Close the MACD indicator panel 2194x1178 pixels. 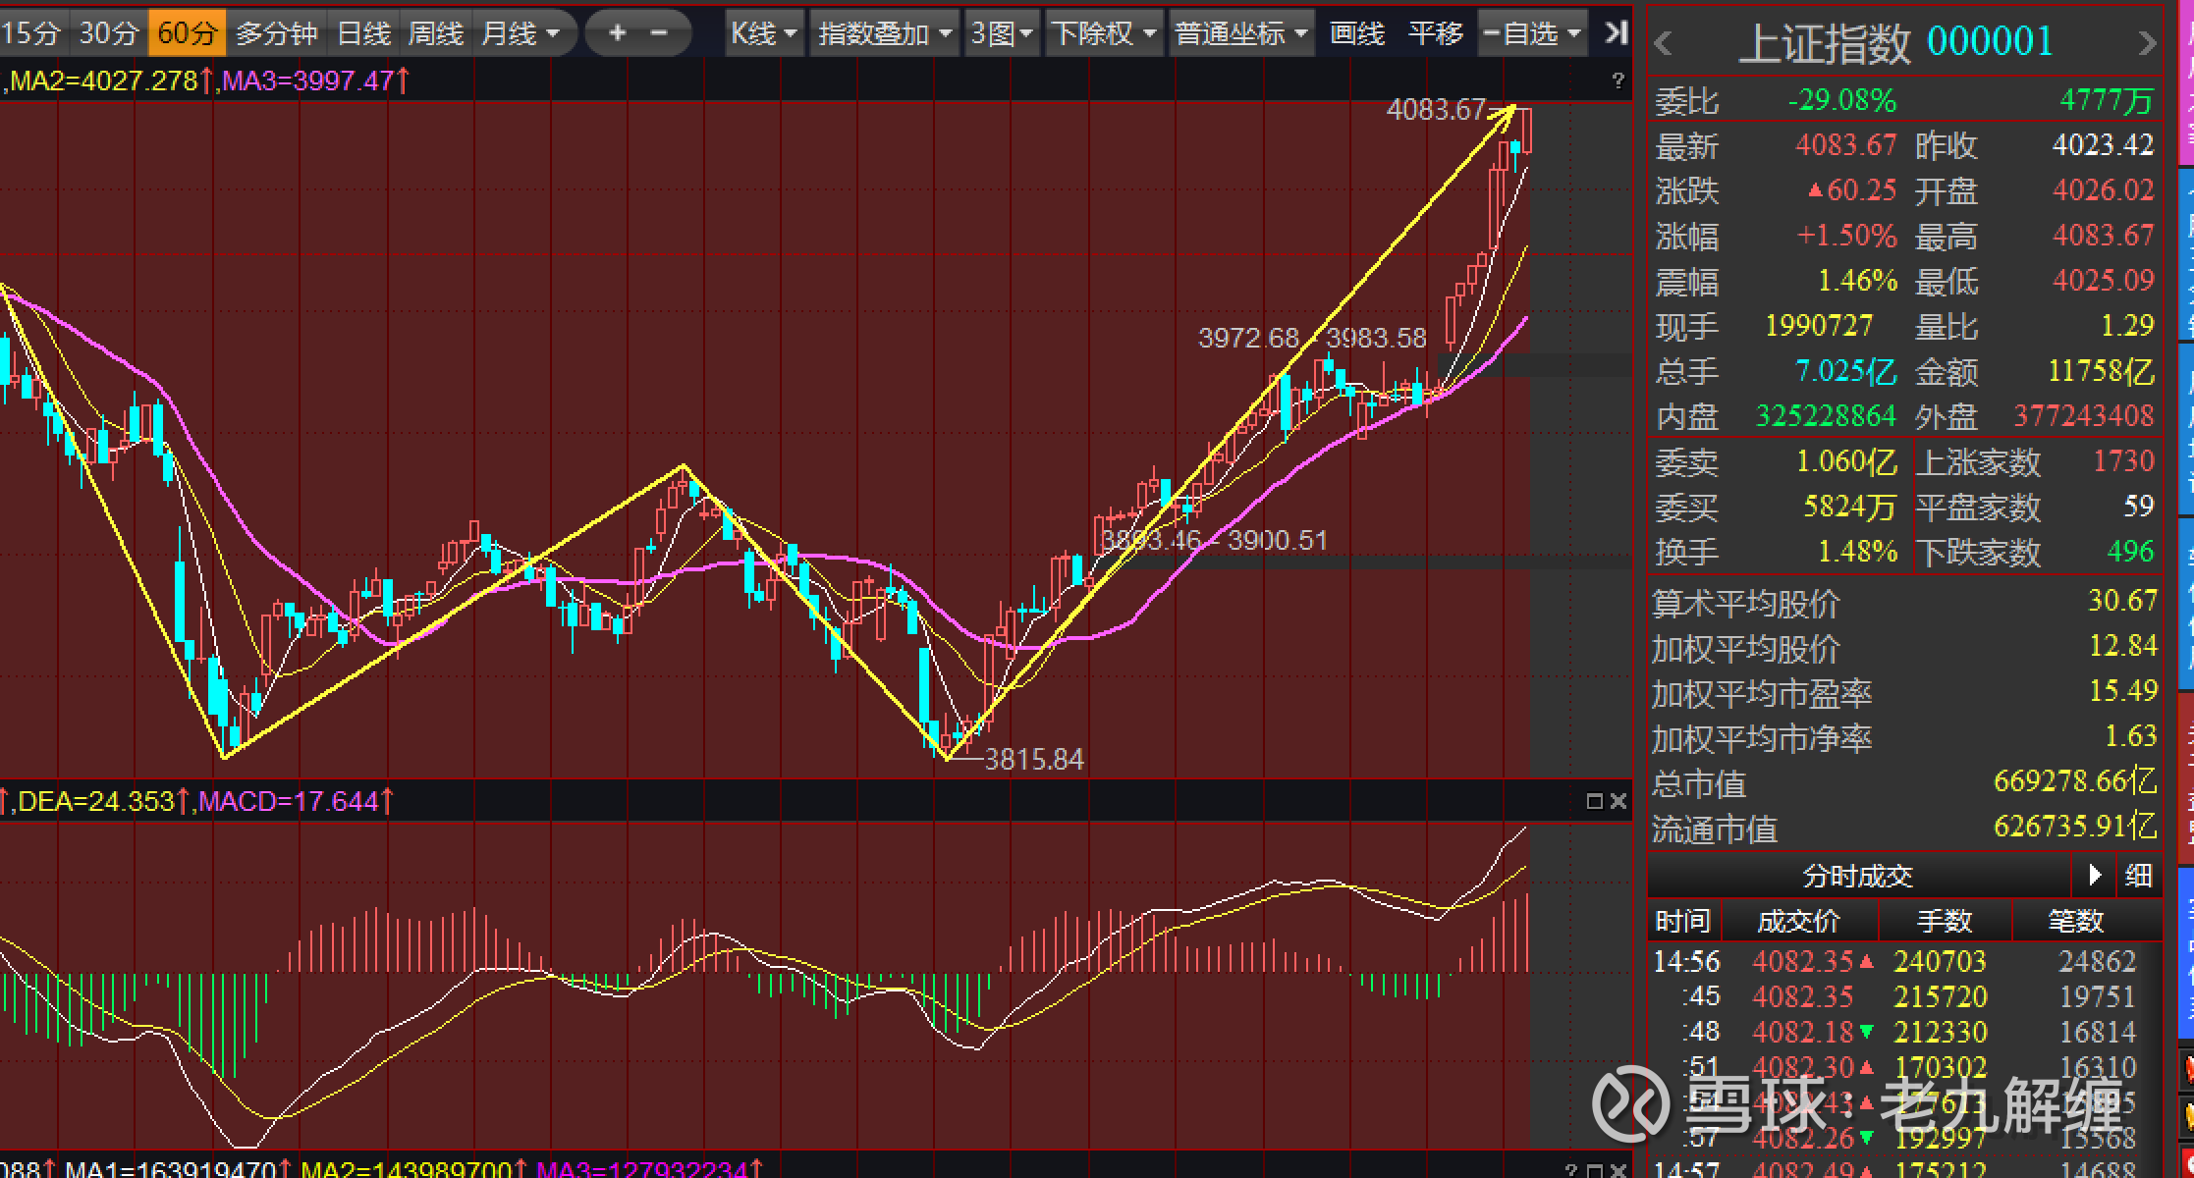tap(1618, 801)
